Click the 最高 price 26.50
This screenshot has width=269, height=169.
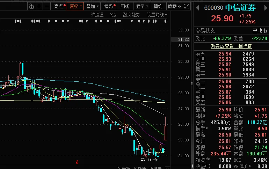(x=225, y=135)
